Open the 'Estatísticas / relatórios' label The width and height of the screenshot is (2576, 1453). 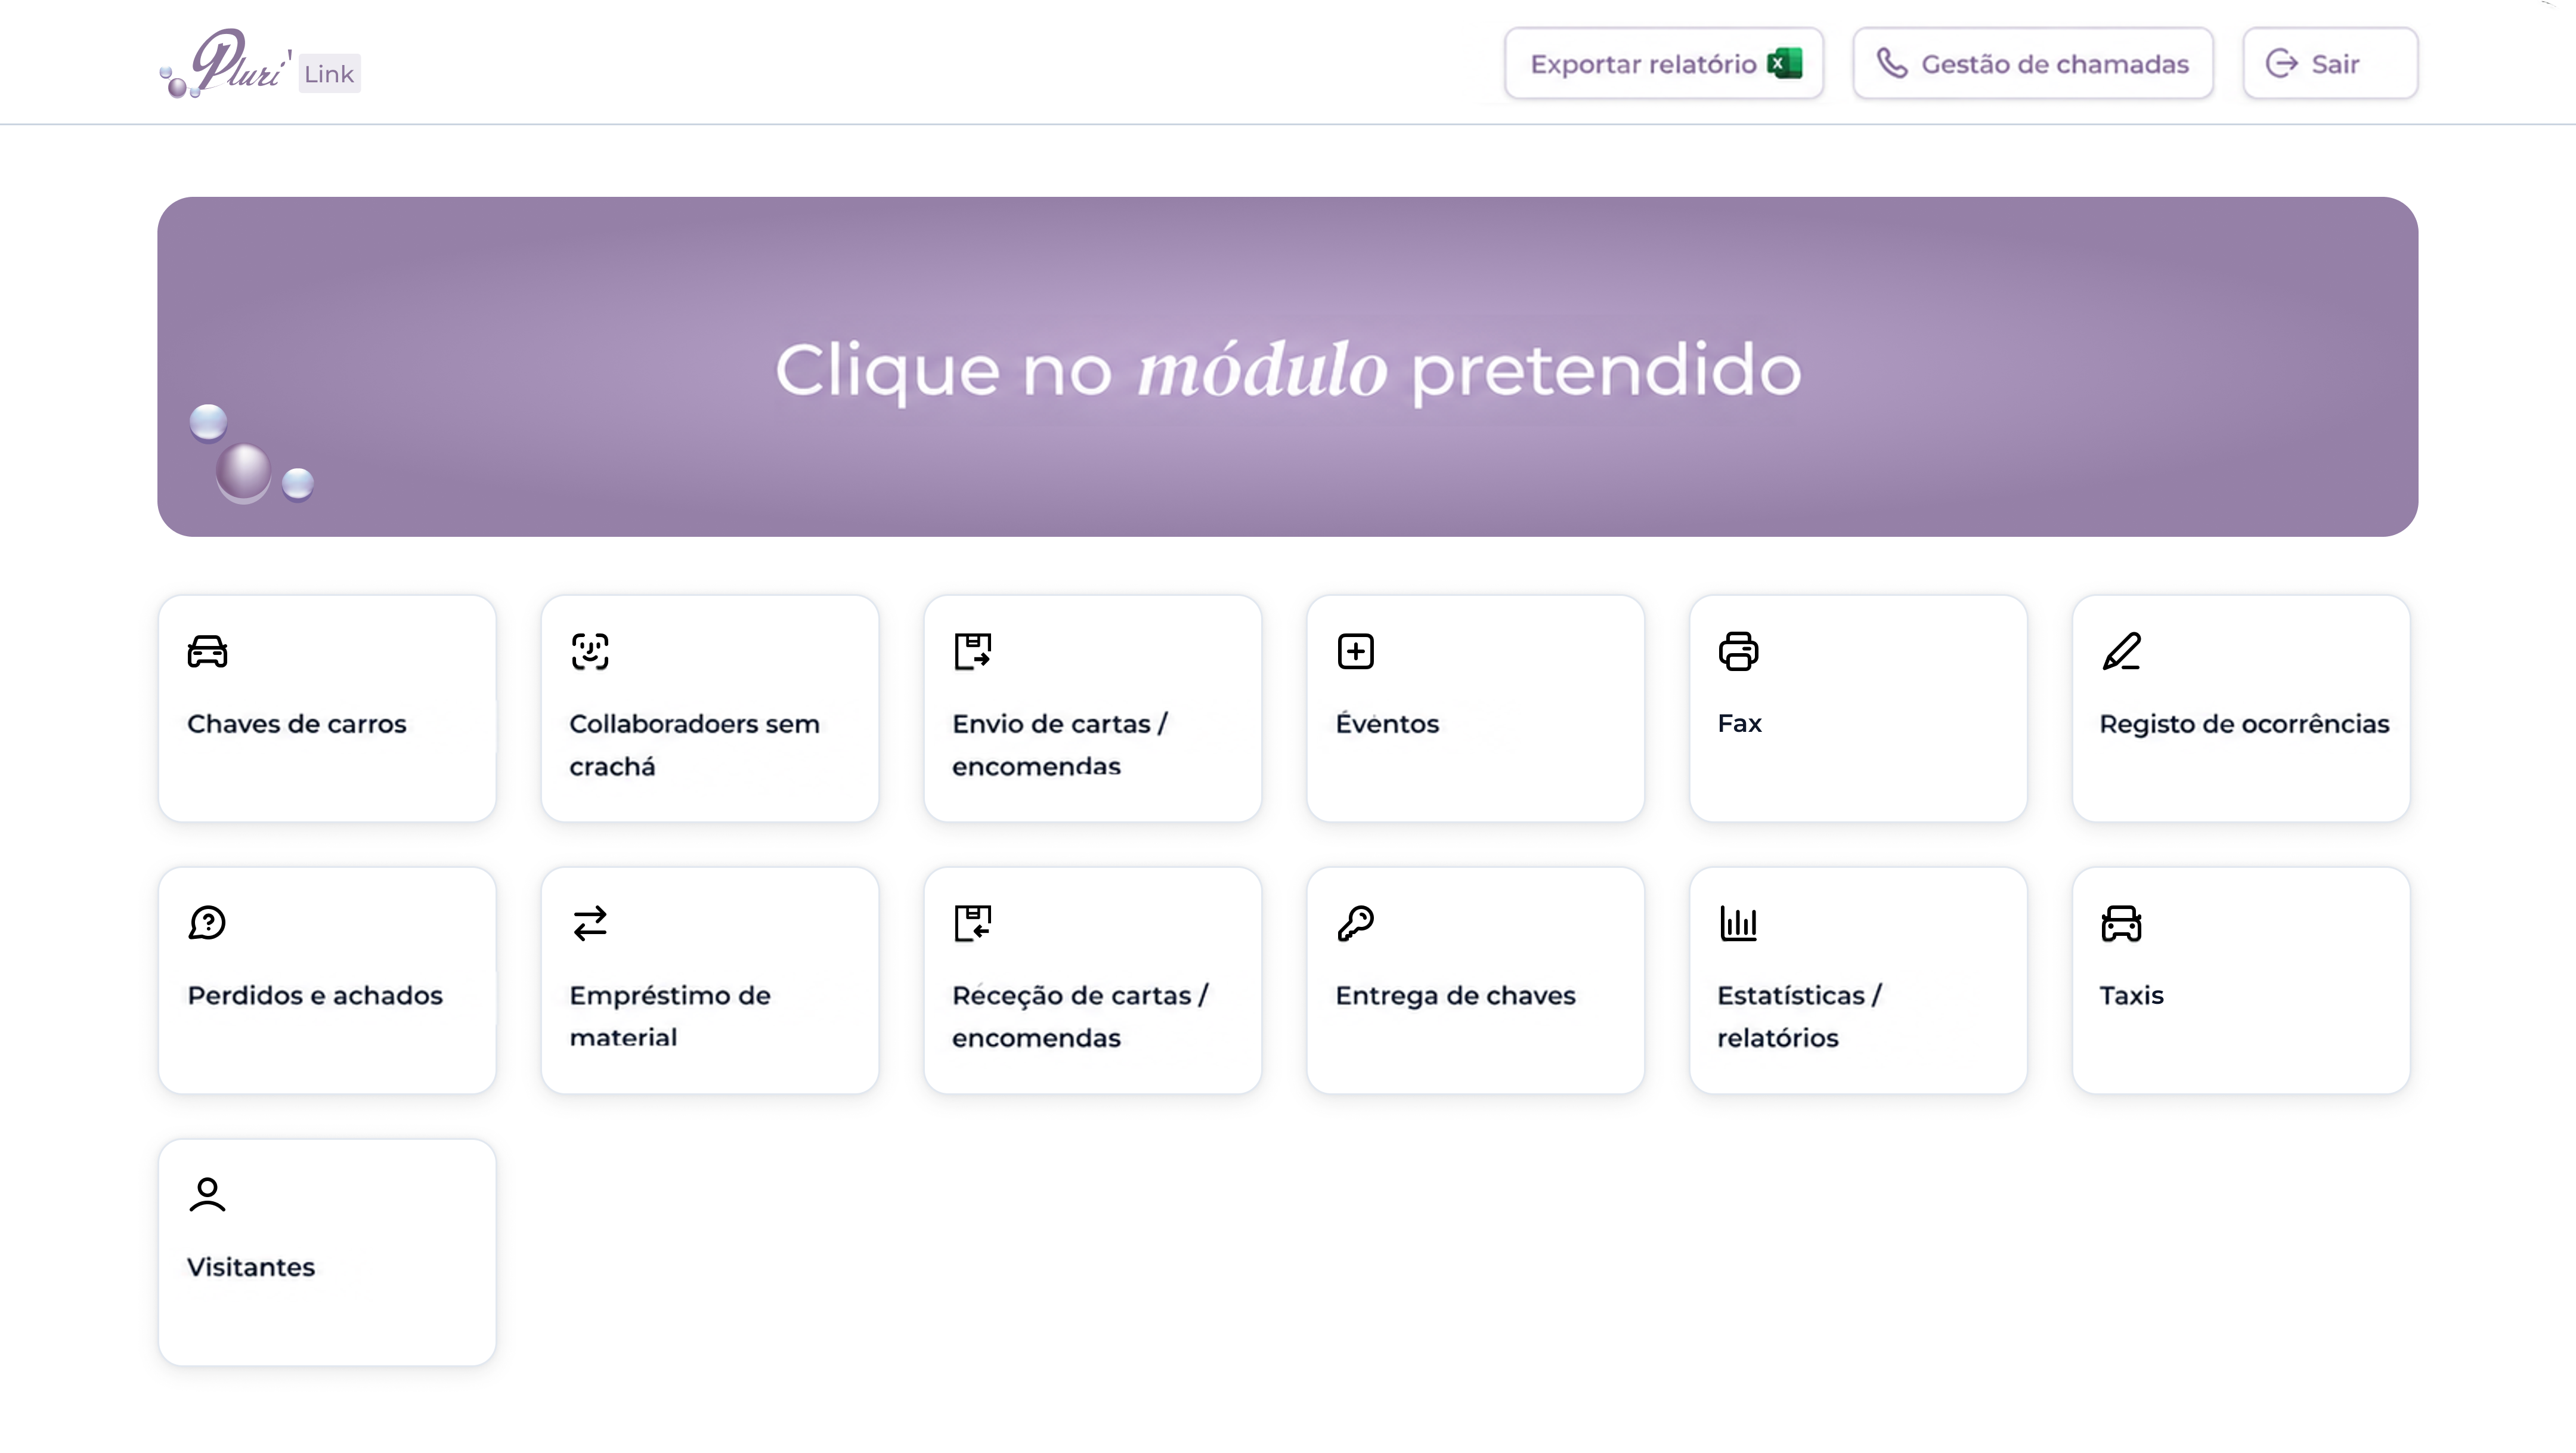point(1799,1016)
